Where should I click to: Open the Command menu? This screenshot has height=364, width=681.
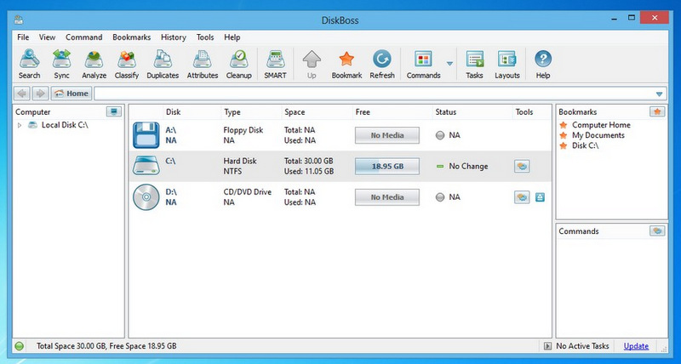point(83,37)
